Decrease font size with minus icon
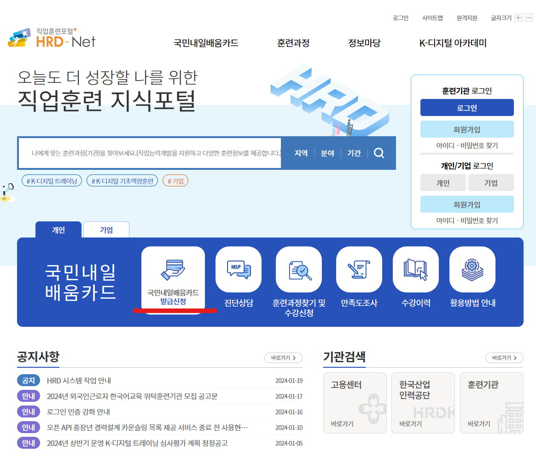 coord(529,18)
